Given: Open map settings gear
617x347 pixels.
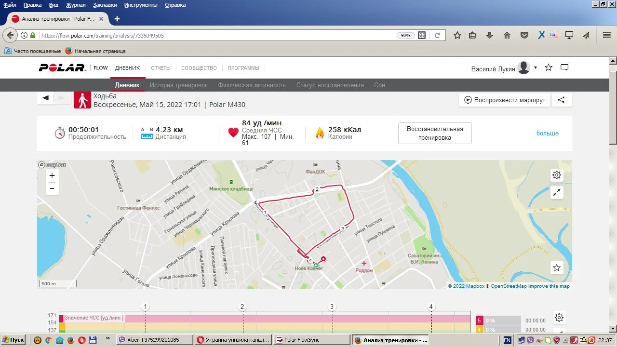Looking at the screenshot, I should [557, 175].
